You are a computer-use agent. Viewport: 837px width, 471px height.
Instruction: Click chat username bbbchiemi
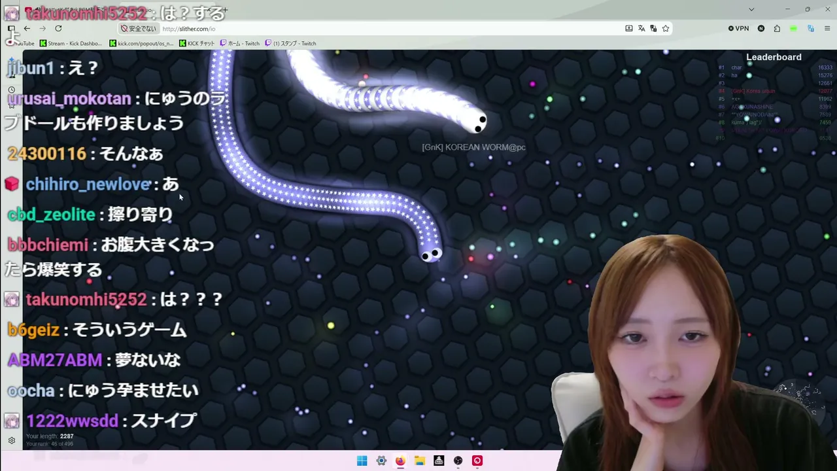pos(48,245)
